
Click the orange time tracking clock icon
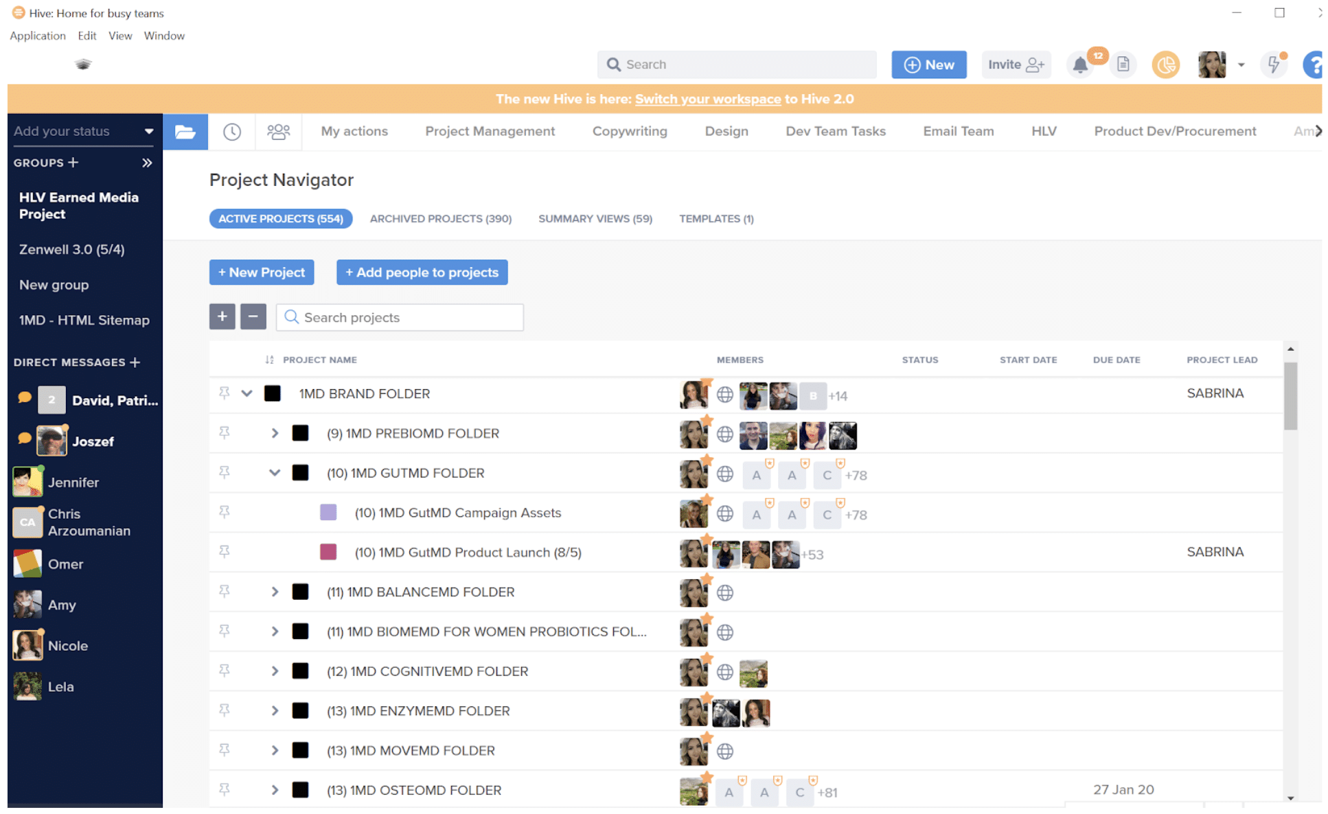pos(1165,65)
